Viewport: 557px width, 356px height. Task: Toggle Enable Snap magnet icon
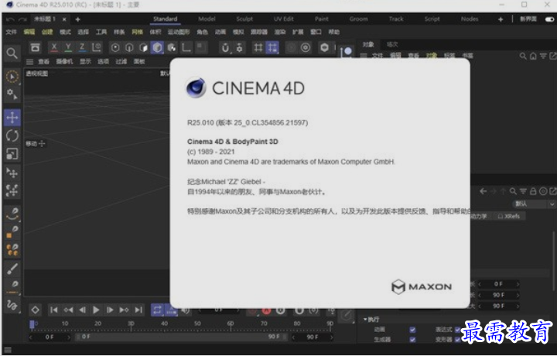point(225,48)
